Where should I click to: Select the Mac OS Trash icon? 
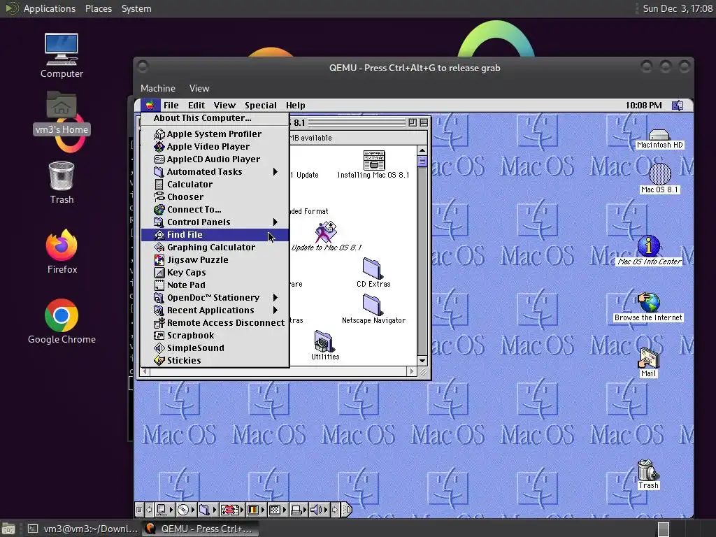pyautogui.click(x=648, y=475)
